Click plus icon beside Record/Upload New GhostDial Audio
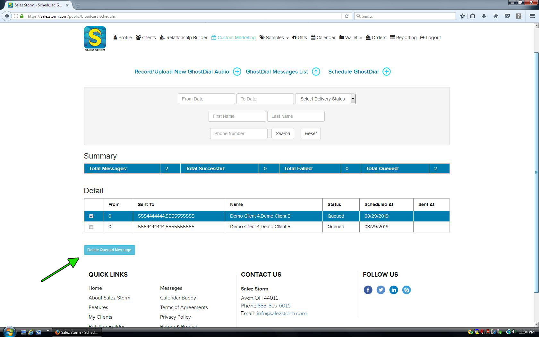 pos(237,72)
